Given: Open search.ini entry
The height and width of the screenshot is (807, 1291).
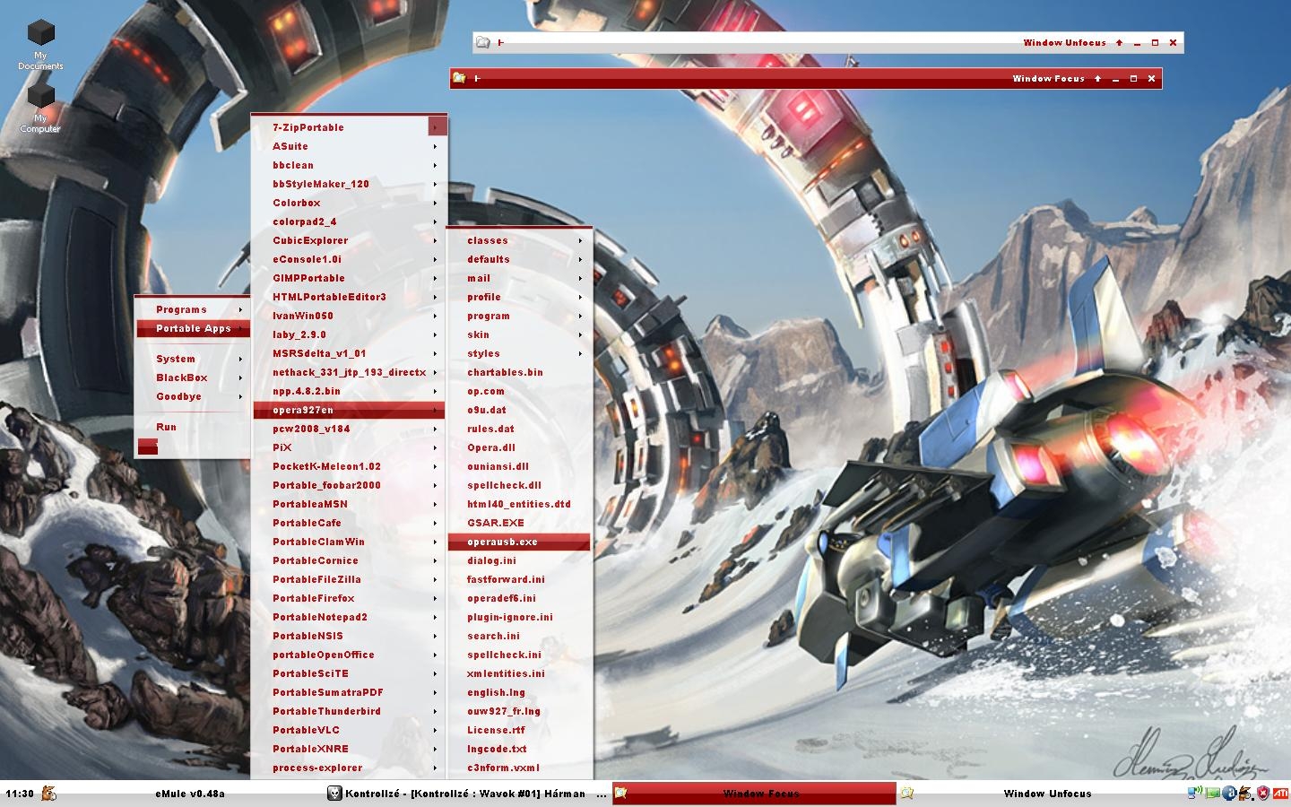Looking at the screenshot, I should (x=519, y=637).
